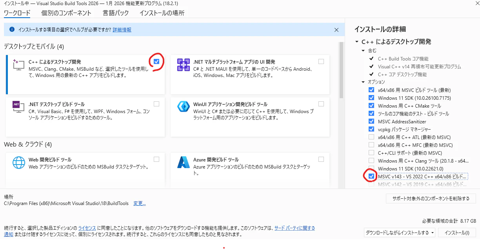Select the インストールの場所 tab
Image resolution: width=480 pixels, height=249 pixels.
pyautogui.click(x=162, y=13)
